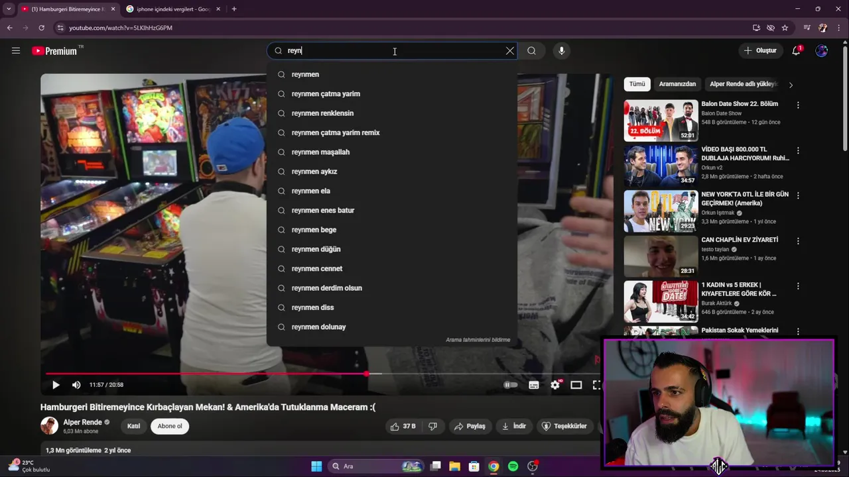Image resolution: width=849 pixels, height=477 pixels.
Task: Toggle the autoplay switch in player
Action: 510,385
